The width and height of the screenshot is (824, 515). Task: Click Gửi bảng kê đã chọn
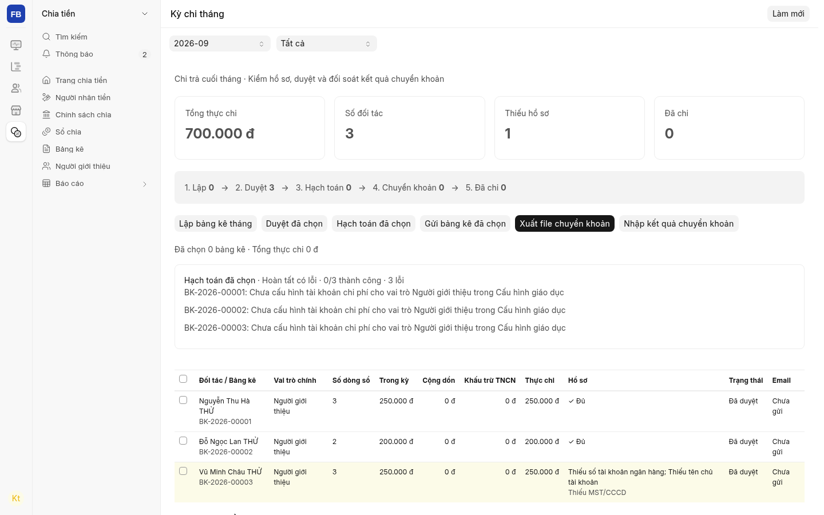point(465,224)
